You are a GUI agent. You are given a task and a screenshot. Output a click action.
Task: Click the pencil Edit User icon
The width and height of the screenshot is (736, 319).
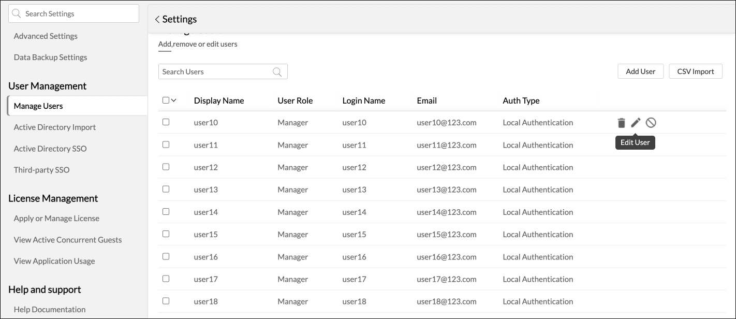click(636, 123)
